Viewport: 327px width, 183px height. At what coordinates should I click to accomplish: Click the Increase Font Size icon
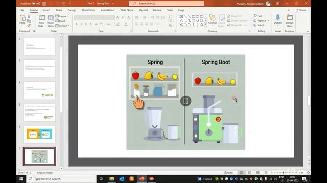point(118,18)
